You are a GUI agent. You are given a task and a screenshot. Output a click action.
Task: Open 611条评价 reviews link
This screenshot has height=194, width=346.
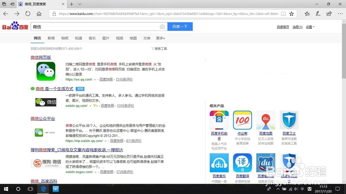(134, 141)
